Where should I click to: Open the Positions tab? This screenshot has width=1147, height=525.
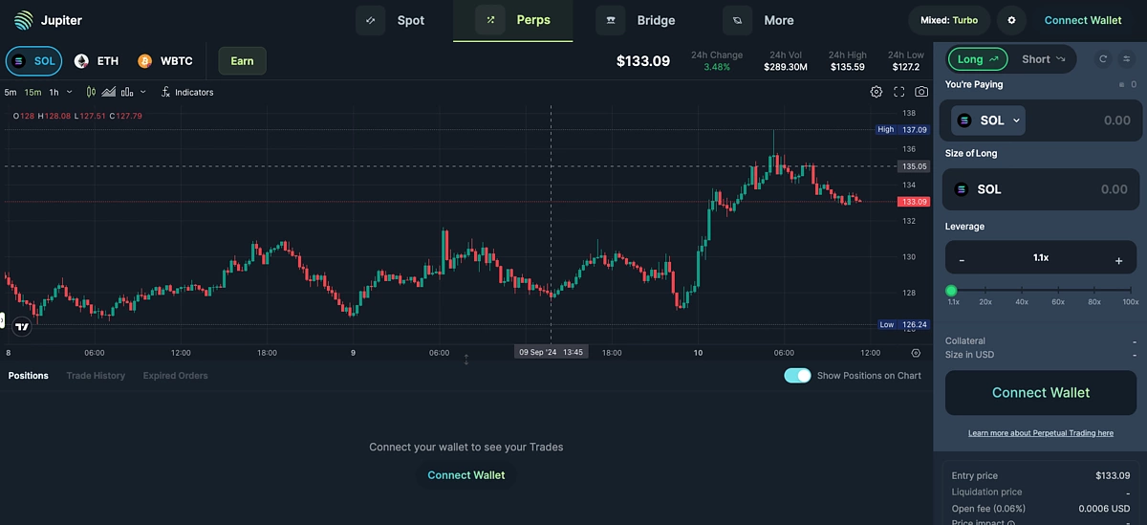point(29,376)
